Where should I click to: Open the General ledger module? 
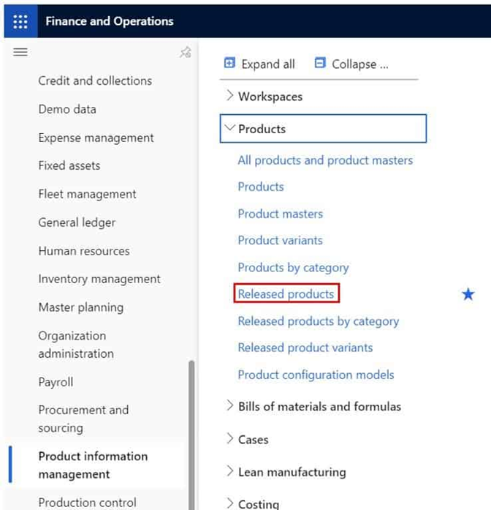tap(77, 222)
